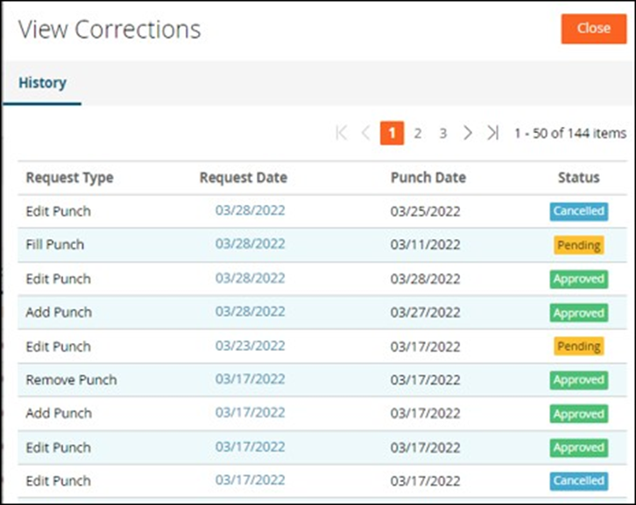
Task: Select punch date 03/28/2022 cell
Action: coord(425,279)
